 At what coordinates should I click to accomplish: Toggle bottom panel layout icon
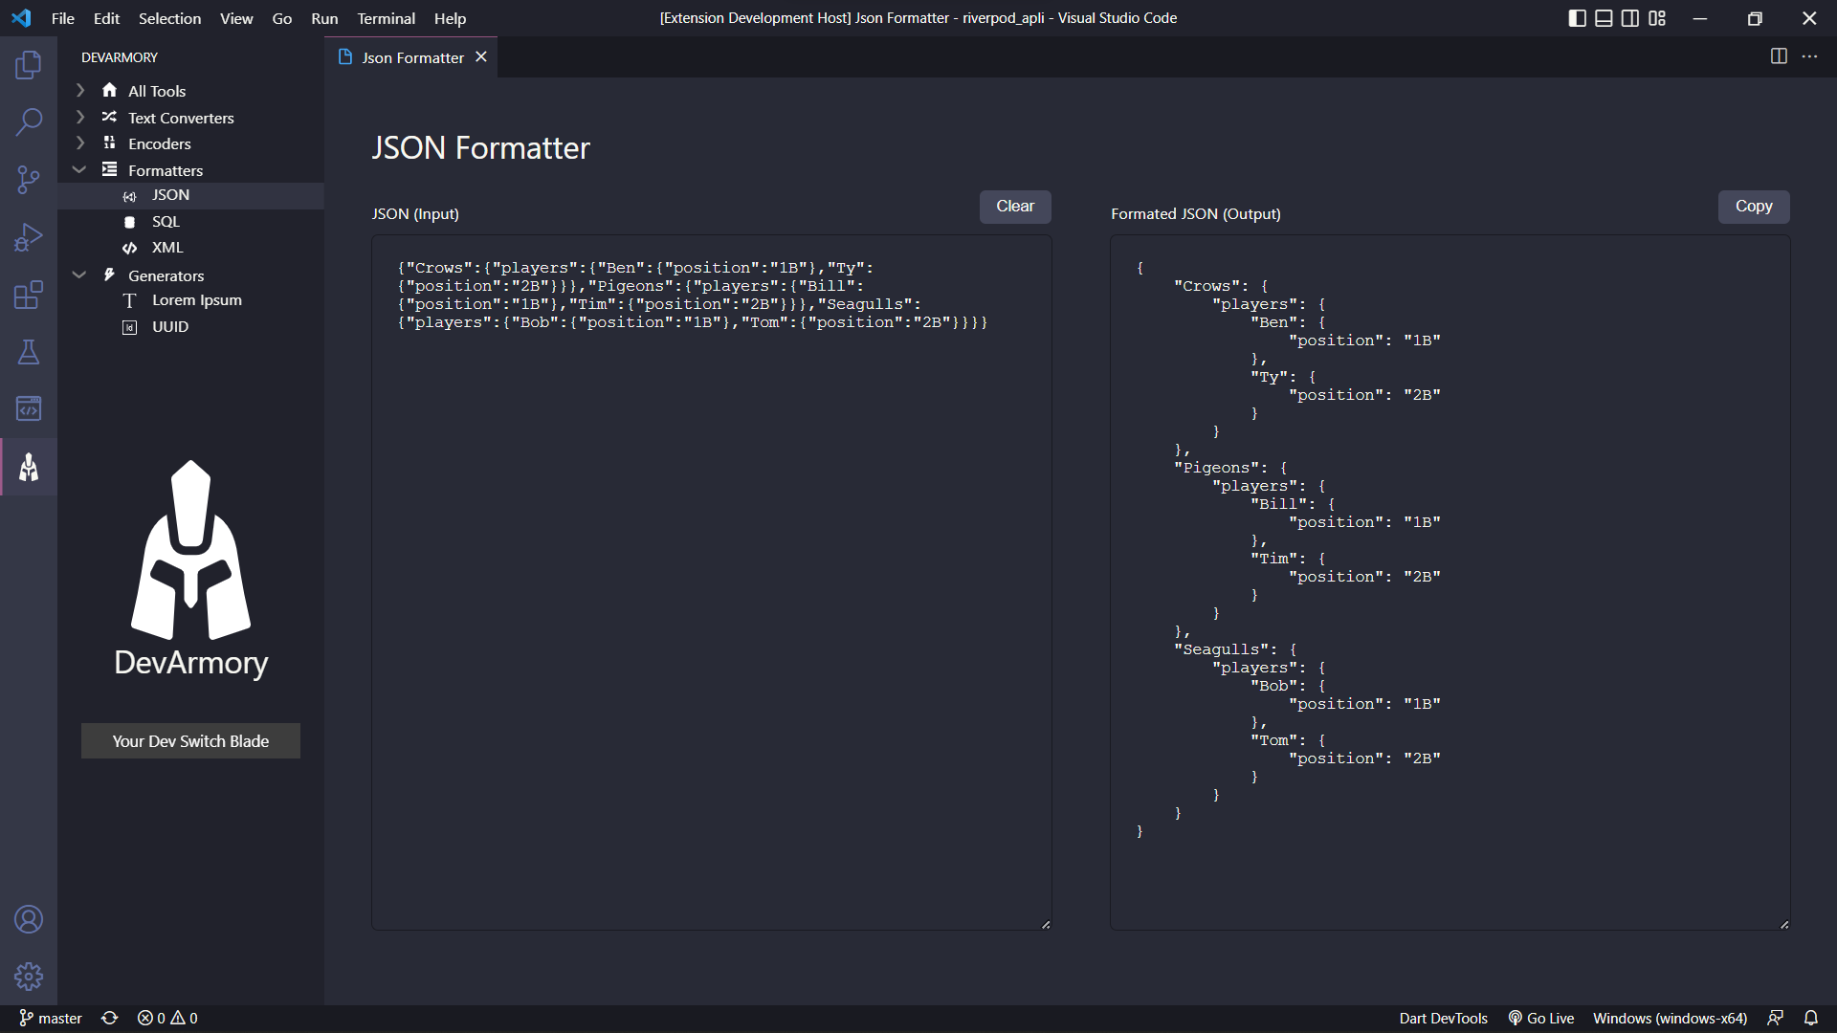click(1605, 18)
